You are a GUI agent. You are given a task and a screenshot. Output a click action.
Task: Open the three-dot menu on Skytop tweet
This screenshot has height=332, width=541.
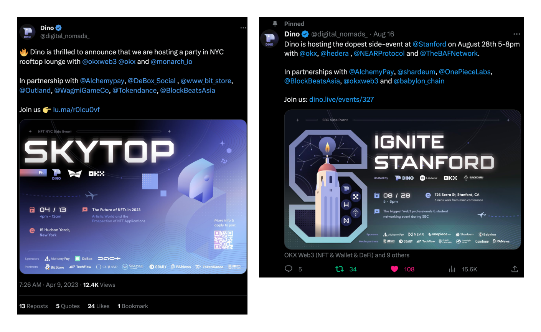click(243, 28)
